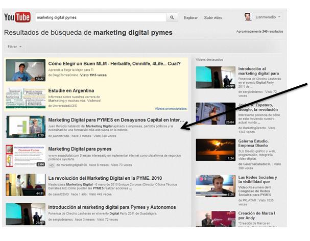
Task: Click thumbnail of Las Redes Sociales video
Action: [x=216, y=186]
